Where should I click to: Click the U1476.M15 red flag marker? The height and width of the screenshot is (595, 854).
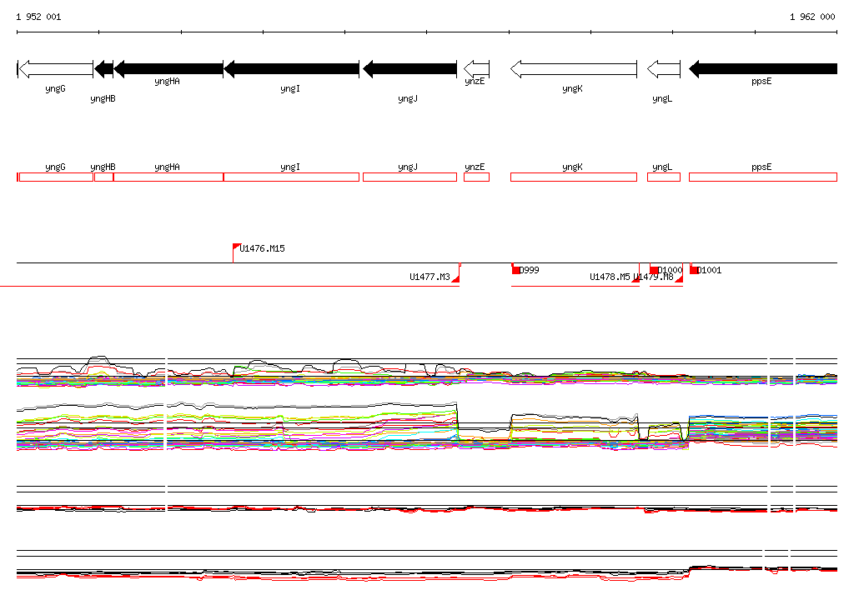pos(236,247)
